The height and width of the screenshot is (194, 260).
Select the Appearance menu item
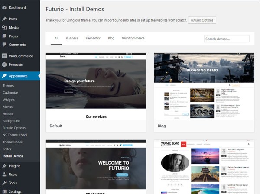(x=20, y=76)
